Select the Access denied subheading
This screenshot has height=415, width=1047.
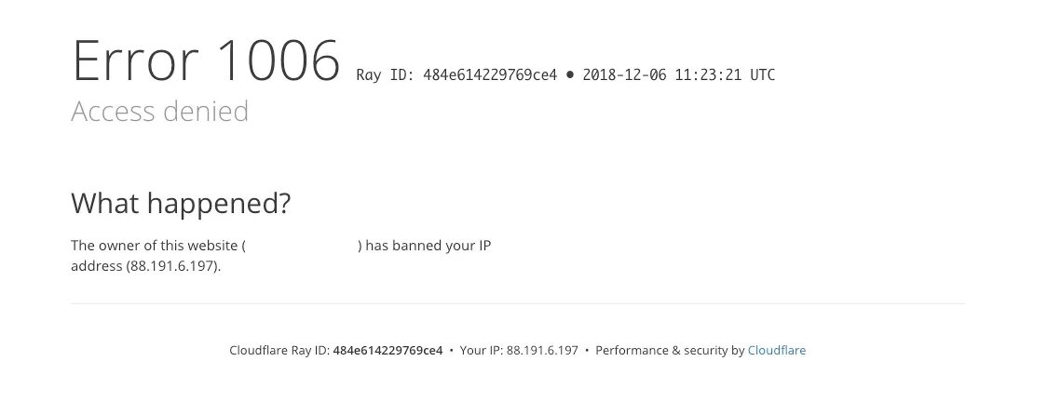click(159, 111)
